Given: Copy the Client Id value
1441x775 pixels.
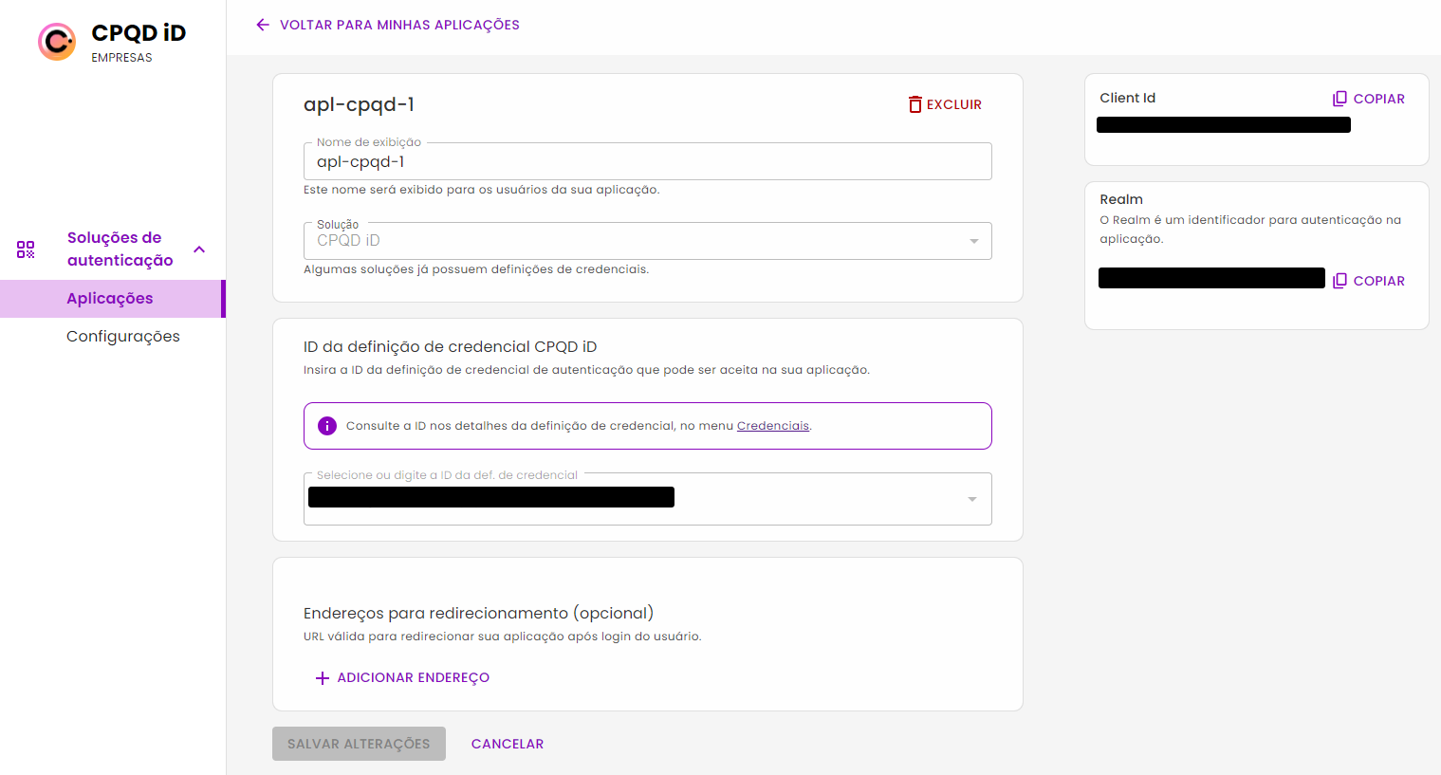Looking at the screenshot, I should 1369,98.
